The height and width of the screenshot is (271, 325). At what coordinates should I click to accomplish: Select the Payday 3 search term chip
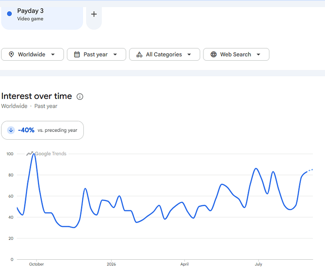click(42, 18)
